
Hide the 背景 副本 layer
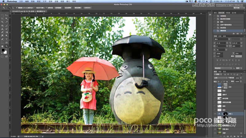coord(215,129)
